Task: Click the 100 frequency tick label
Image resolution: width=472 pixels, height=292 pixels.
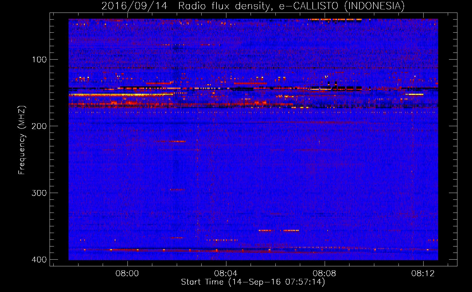Action: click(x=39, y=60)
